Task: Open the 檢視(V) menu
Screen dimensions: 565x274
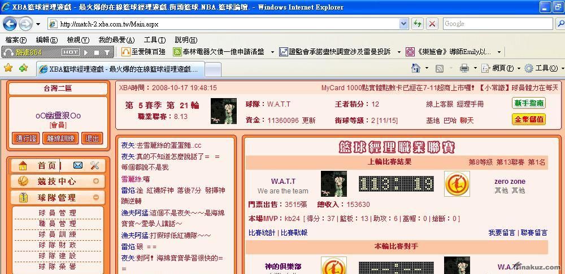Action: 78,40
